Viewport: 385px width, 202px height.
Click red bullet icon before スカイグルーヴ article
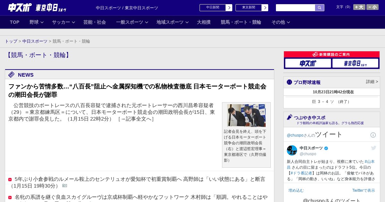(x=10, y=198)
